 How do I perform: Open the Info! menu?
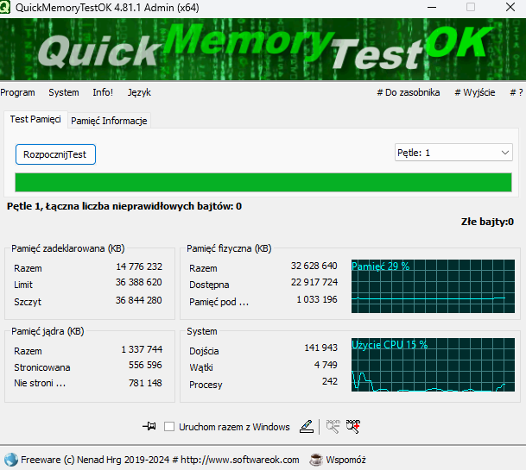(103, 92)
